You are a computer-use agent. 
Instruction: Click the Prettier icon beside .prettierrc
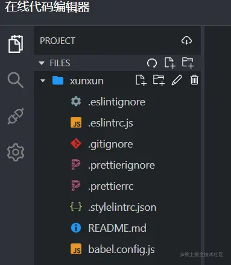(x=76, y=185)
